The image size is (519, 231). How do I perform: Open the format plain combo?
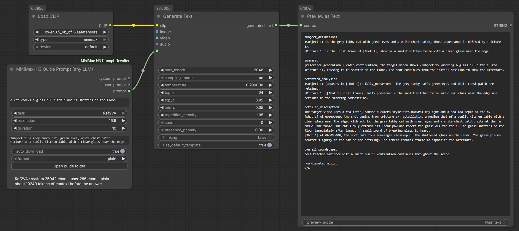69,159
